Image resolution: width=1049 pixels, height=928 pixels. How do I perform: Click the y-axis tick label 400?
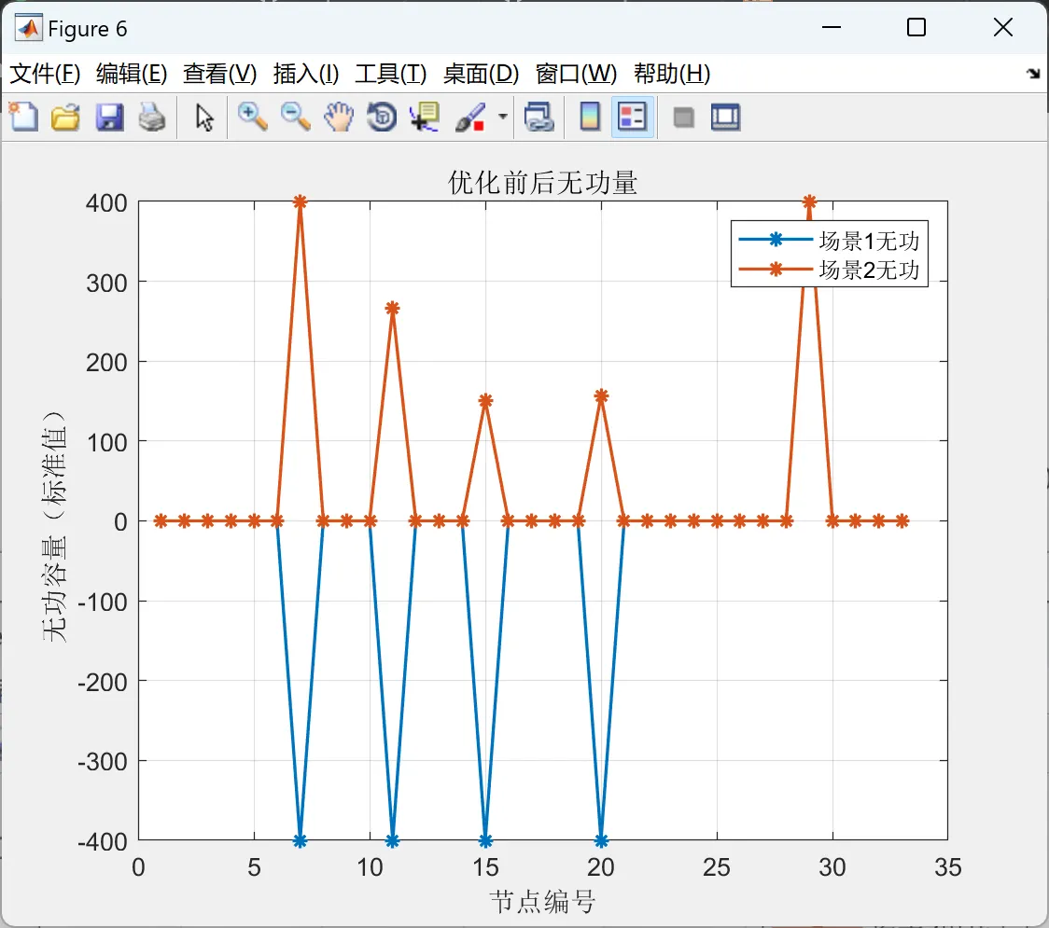click(106, 202)
